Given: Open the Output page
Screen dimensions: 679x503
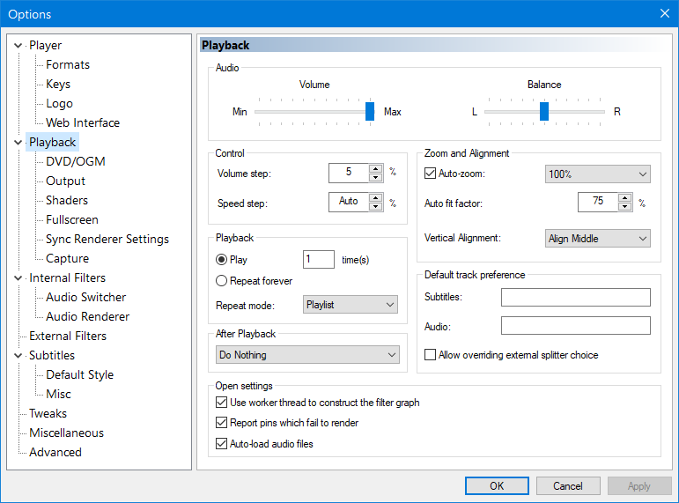Looking at the screenshot, I should pyautogui.click(x=65, y=181).
